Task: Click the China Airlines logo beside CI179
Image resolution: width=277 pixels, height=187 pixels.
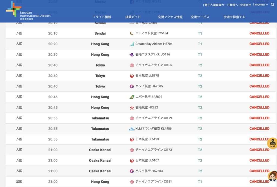Action: pos(132,118)
